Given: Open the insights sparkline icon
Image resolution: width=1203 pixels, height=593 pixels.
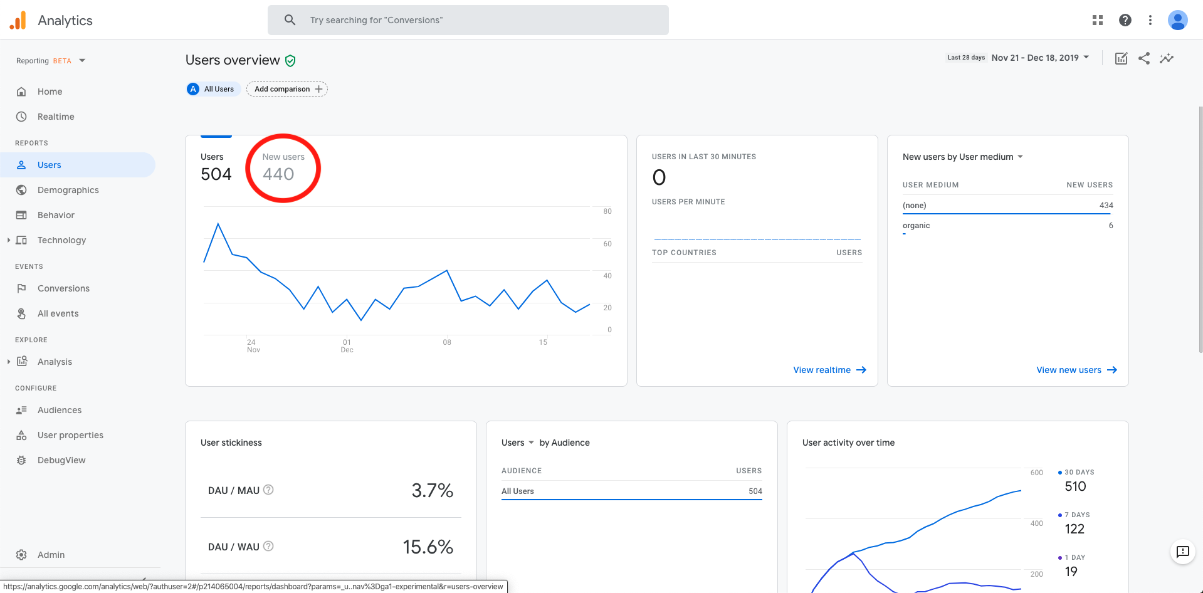Looking at the screenshot, I should [x=1167, y=58].
